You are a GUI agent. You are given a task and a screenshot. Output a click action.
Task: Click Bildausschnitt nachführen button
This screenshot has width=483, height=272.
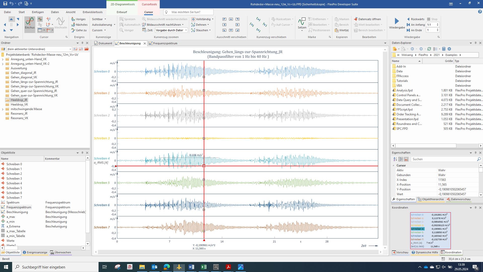pyautogui.click(x=164, y=25)
